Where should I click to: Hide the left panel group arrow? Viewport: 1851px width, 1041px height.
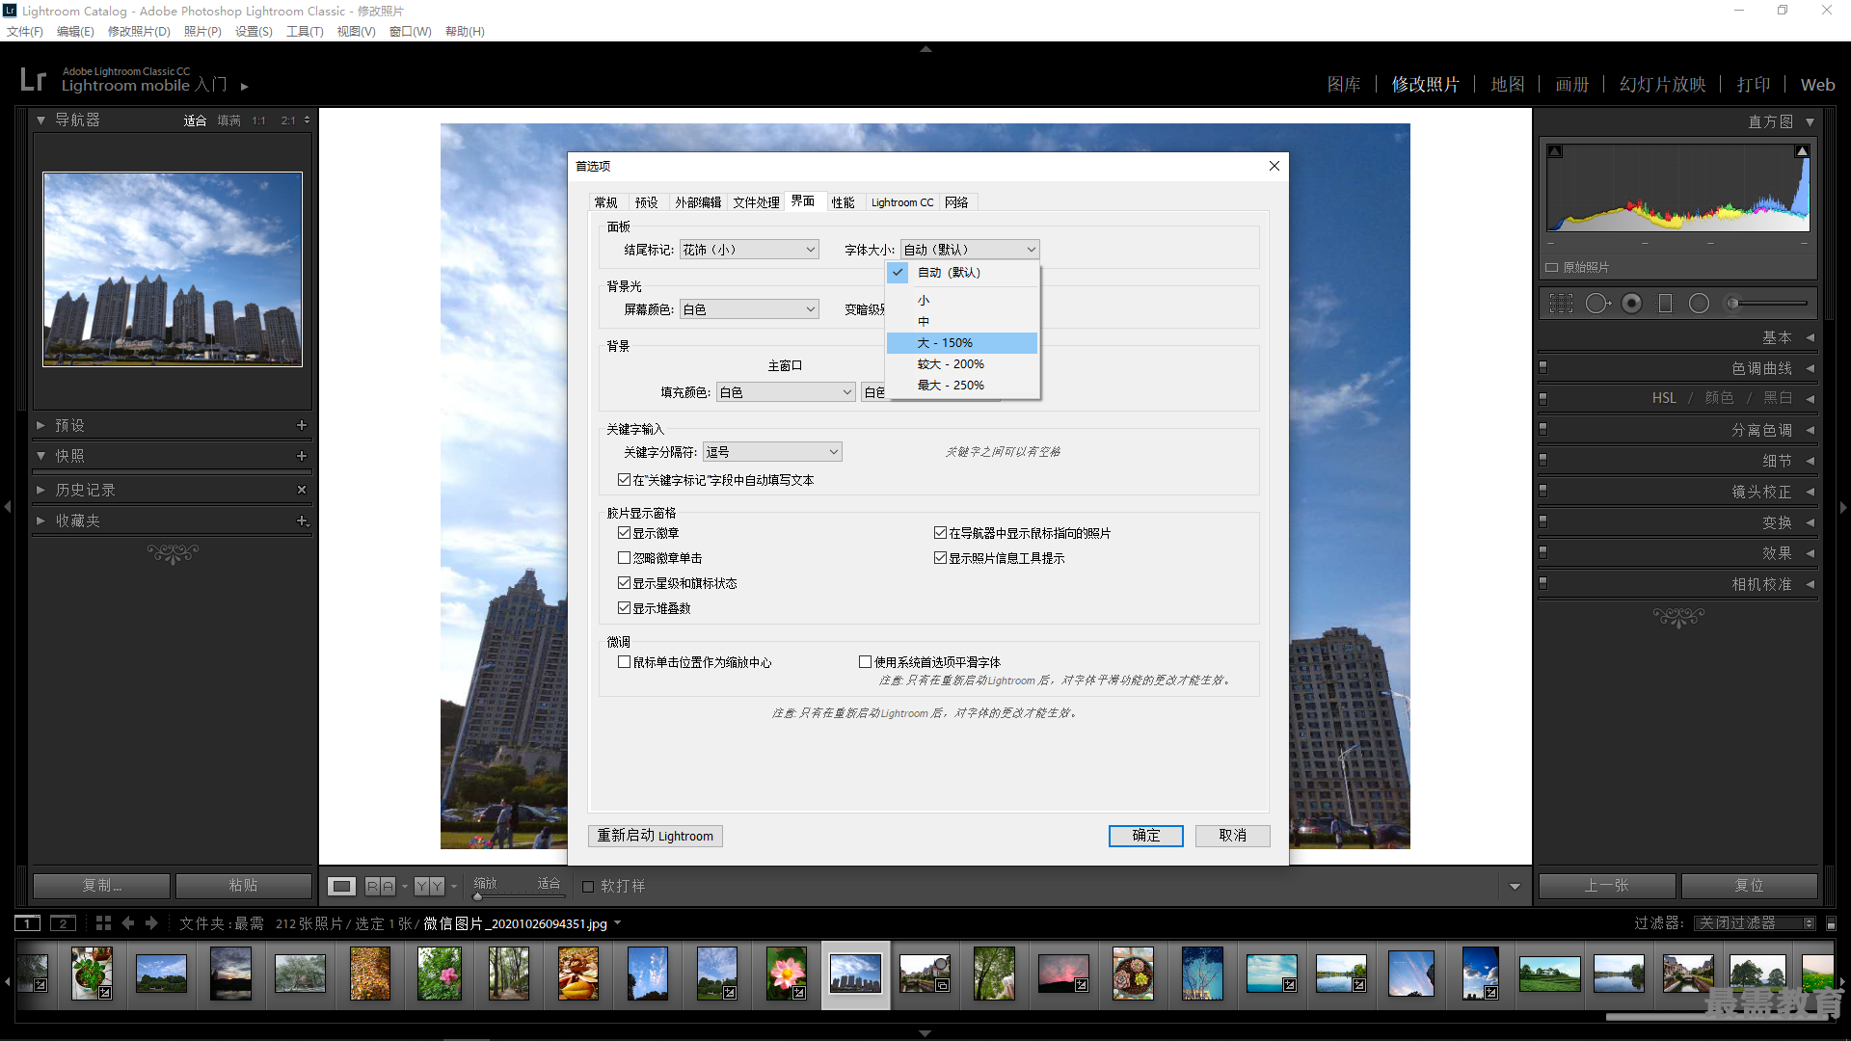[8, 507]
